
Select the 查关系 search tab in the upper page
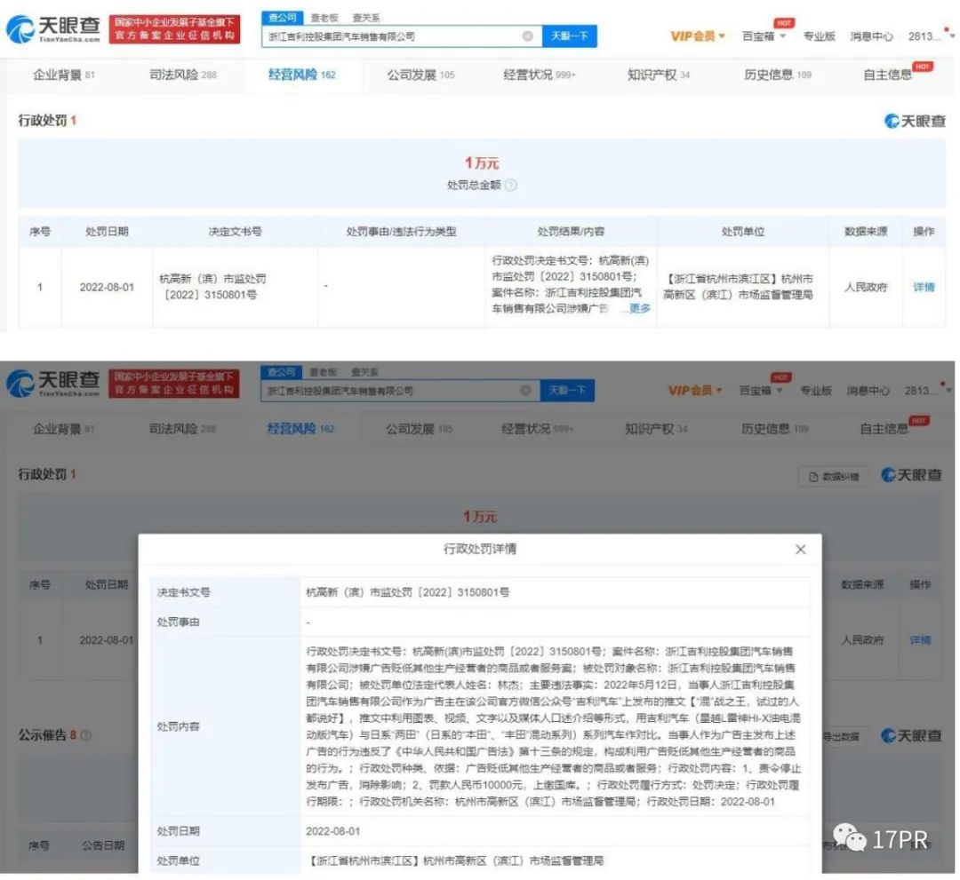[x=366, y=18]
